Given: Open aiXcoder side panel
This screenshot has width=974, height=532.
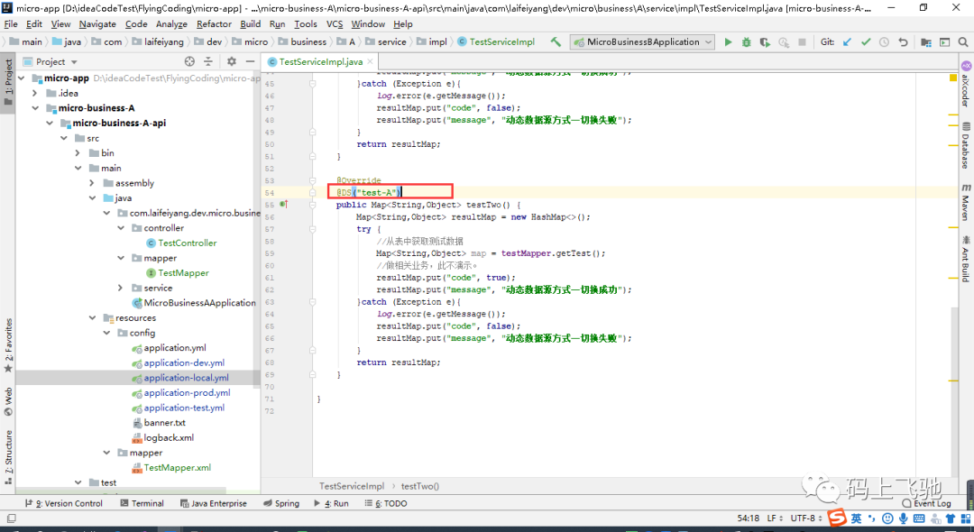Looking at the screenshot, I should [966, 85].
